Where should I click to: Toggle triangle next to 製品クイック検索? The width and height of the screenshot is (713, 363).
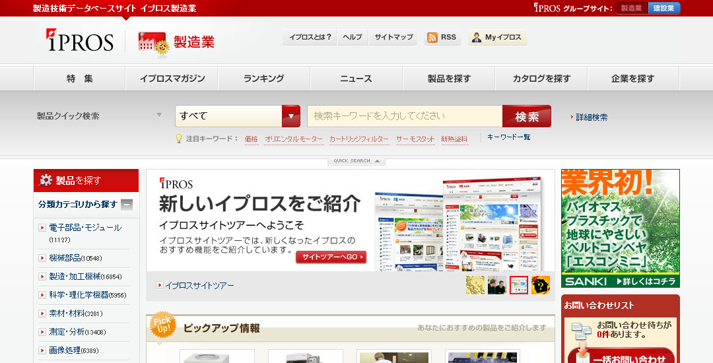point(159,115)
